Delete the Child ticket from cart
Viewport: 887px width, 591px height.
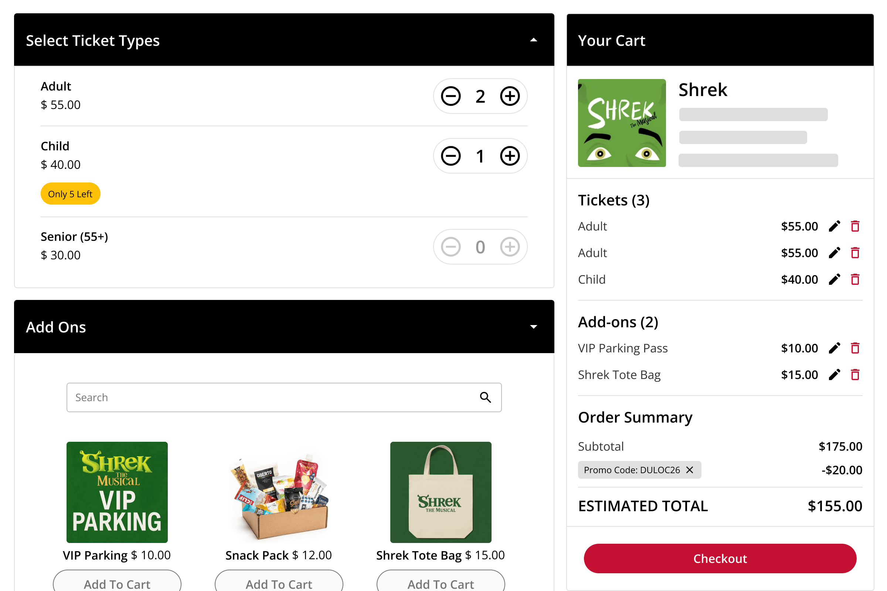point(855,279)
